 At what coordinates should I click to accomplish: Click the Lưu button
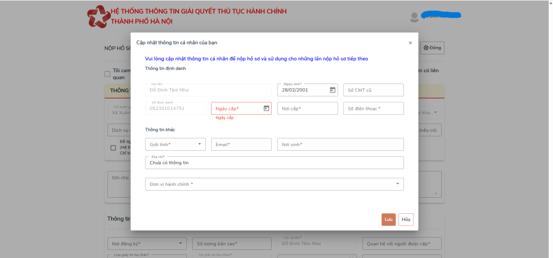388,219
